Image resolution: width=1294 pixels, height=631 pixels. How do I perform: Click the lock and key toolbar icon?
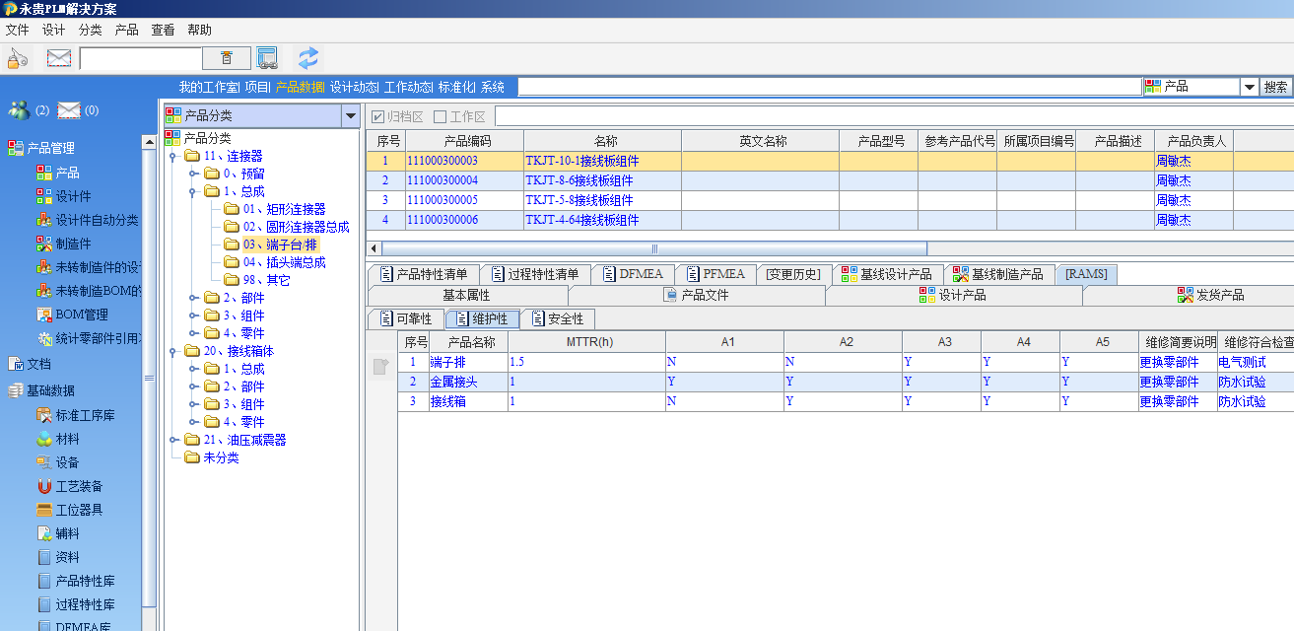click(17, 58)
